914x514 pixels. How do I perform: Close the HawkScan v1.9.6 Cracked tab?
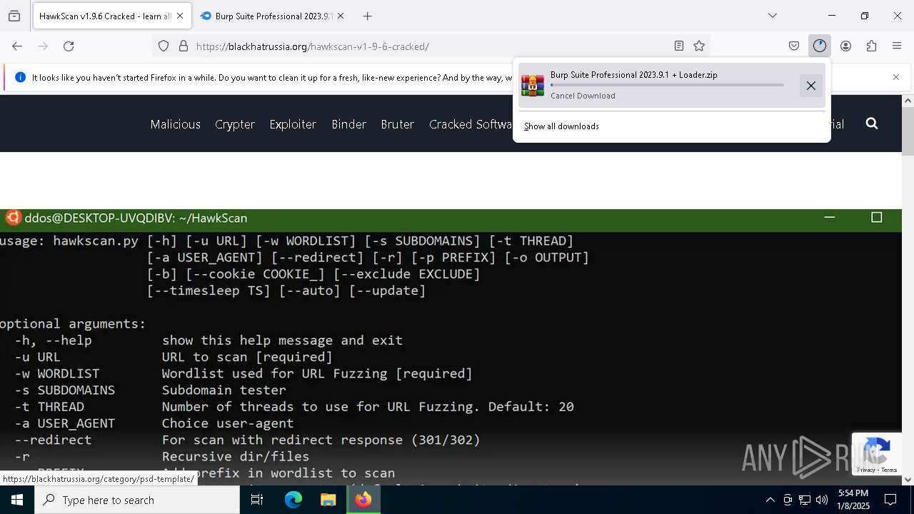click(180, 16)
